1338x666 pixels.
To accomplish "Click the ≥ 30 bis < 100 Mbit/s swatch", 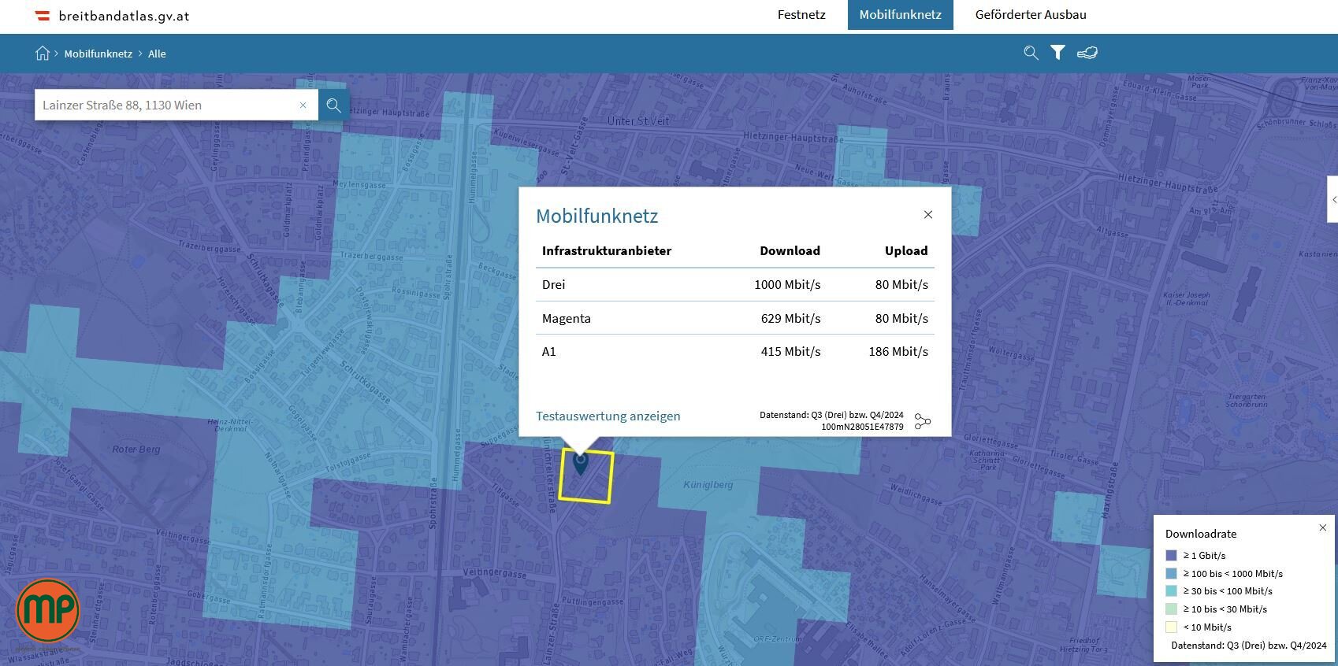I will point(1171,590).
